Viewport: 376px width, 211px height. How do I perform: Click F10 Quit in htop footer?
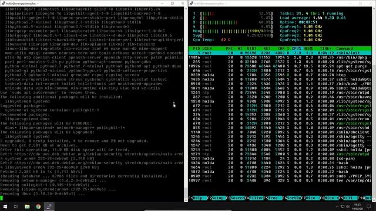pos(364,198)
